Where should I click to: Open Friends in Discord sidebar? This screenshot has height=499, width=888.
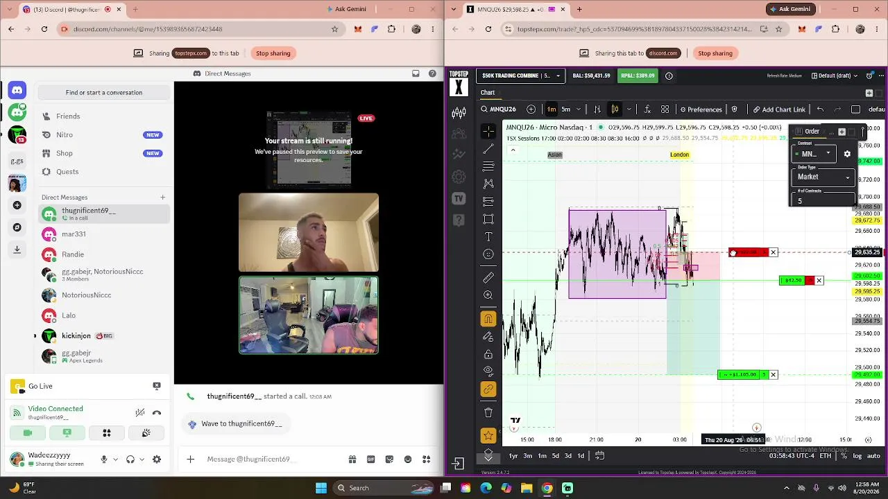click(x=103, y=116)
